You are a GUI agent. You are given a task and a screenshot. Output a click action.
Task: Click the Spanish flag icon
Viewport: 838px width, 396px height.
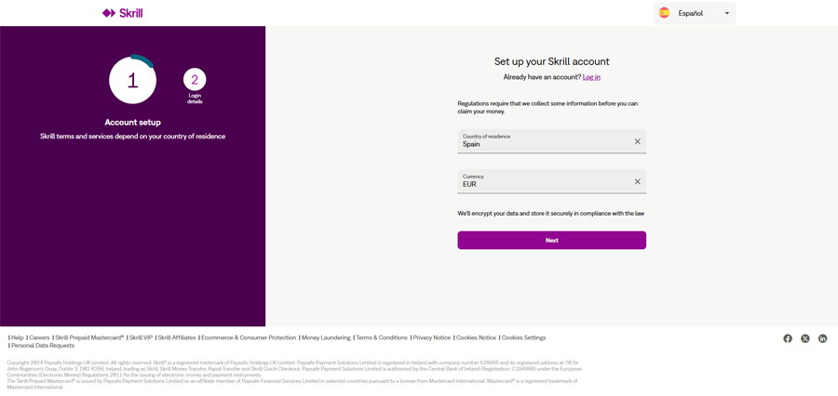(665, 13)
